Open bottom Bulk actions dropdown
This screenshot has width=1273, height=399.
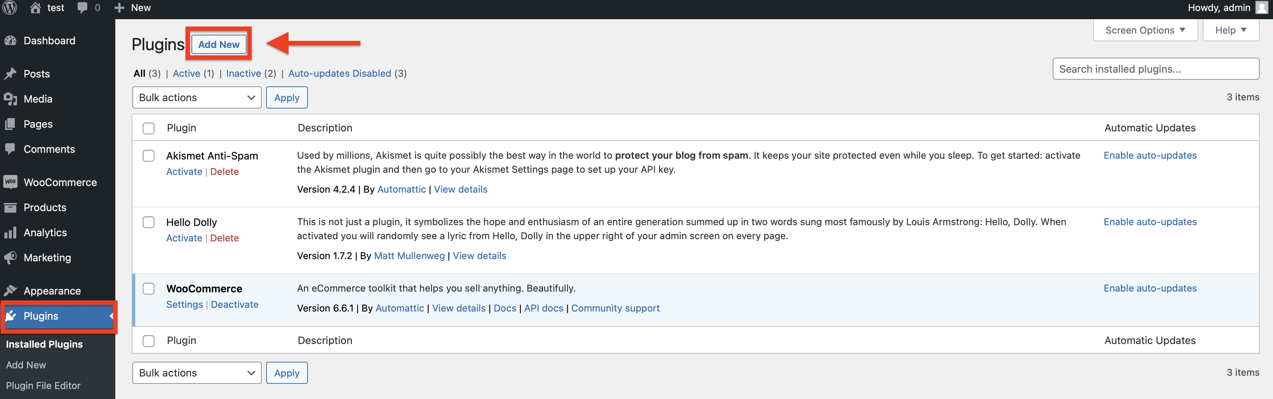[x=197, y=373]
